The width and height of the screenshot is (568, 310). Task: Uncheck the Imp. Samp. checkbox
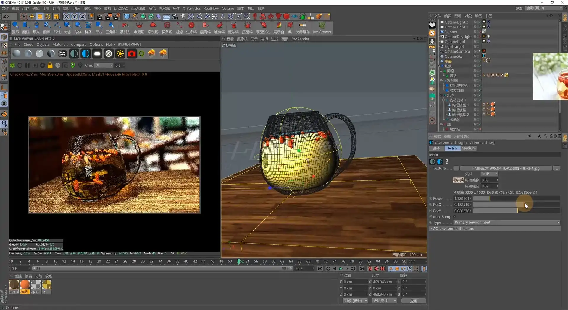(x=454, y=217)
